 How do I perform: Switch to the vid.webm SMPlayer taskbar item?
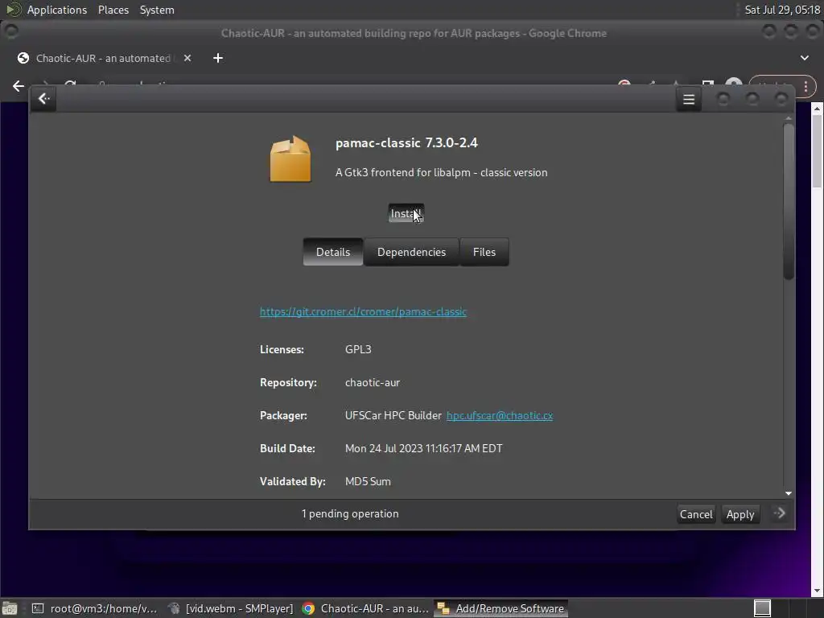(x=230, y=608)
